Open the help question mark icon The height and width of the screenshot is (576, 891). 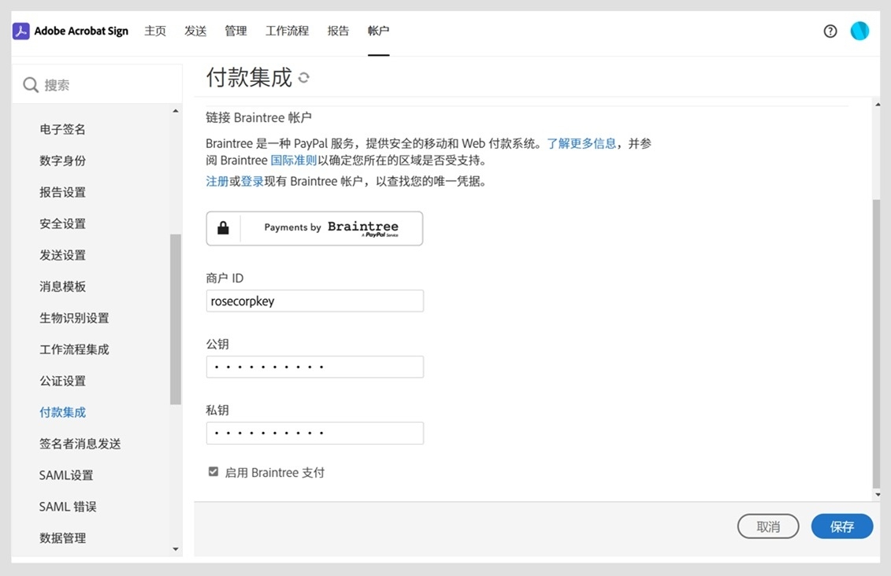[x=830, y=31]
